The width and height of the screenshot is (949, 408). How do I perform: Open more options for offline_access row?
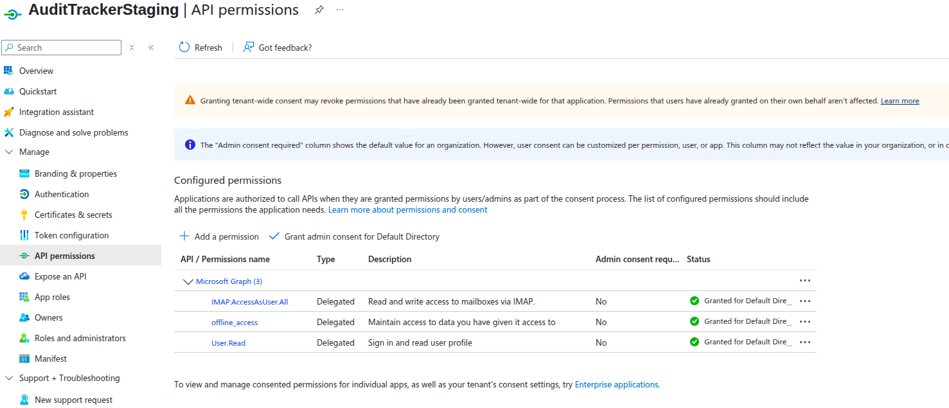pyautogui.click(x=805, y=321)
